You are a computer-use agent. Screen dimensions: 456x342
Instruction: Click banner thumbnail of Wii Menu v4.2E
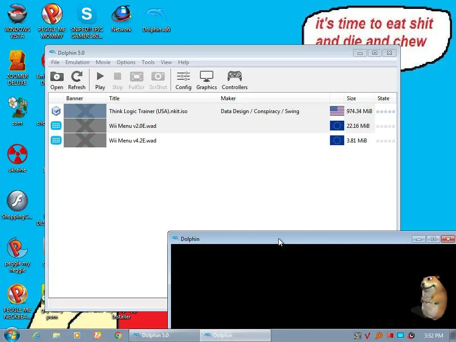click(x=85, y=140)
